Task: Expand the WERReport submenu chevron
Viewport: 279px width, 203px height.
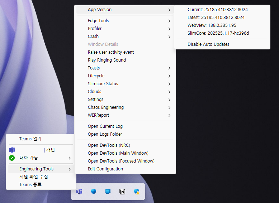Action: click(169, 115)
